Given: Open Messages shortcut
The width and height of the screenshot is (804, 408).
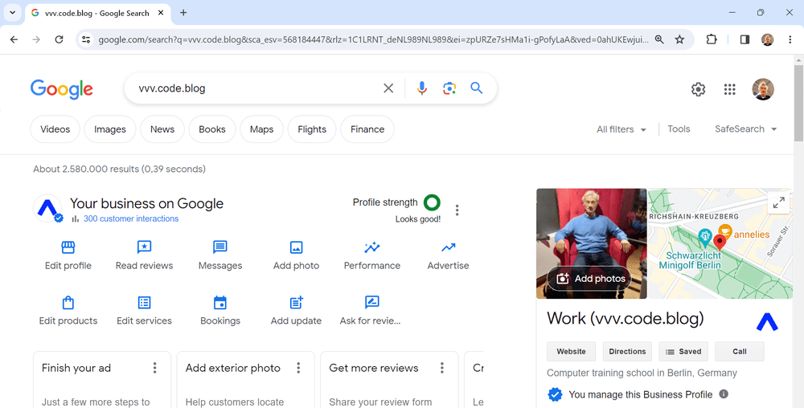Looking at the screenshot, I should 220,255.
